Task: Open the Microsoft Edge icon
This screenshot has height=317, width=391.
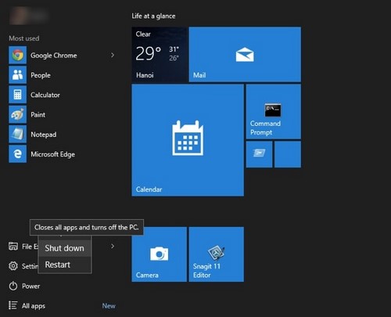Action: point(18,154)
